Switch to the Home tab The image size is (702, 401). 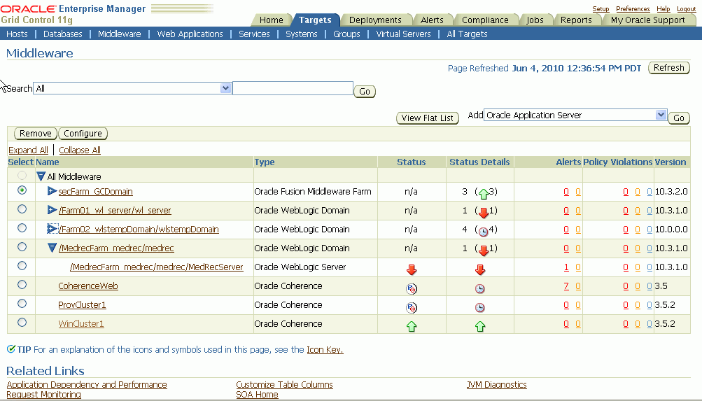(x=272, y=20)
